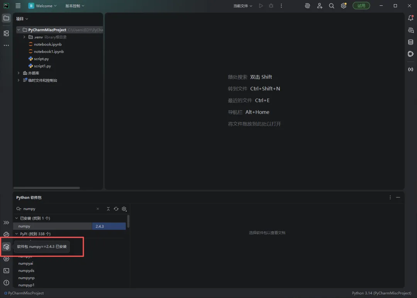Collapse all package groups icon
Viewport: 417px width, 298px height.
tap(108, 209)
